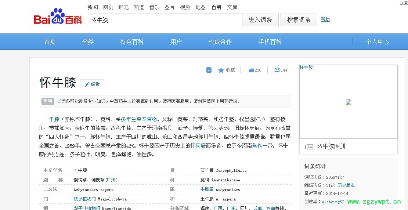Click the 声明 notice badge
Screen dimensions: 408x210
point(48,101)
